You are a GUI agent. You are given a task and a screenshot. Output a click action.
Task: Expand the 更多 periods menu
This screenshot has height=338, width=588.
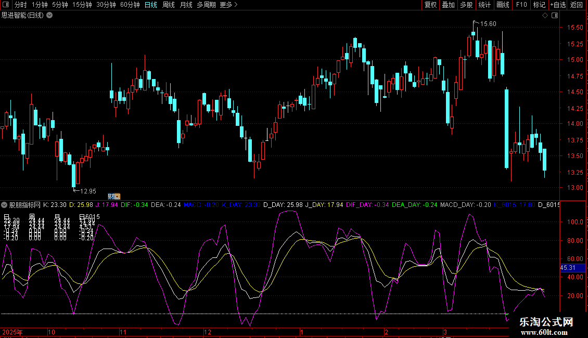point(228,5)
